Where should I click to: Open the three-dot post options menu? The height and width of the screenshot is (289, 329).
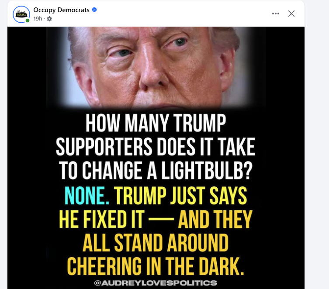(275, 14)
